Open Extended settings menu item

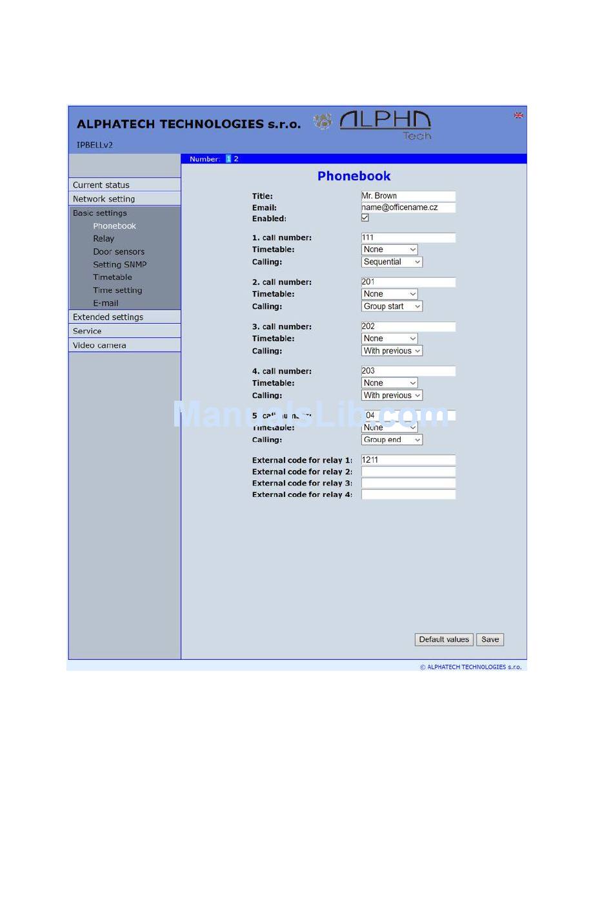coord(125,317)
